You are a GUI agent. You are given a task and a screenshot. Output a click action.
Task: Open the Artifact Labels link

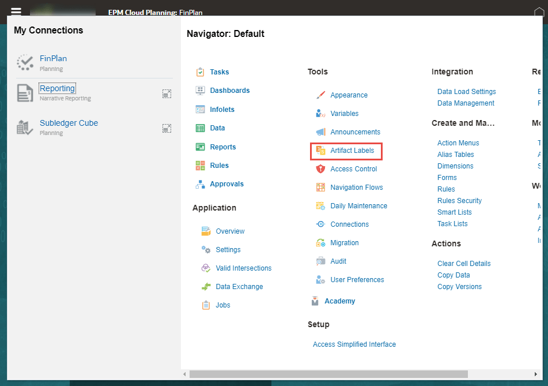[x=352, y=151]
